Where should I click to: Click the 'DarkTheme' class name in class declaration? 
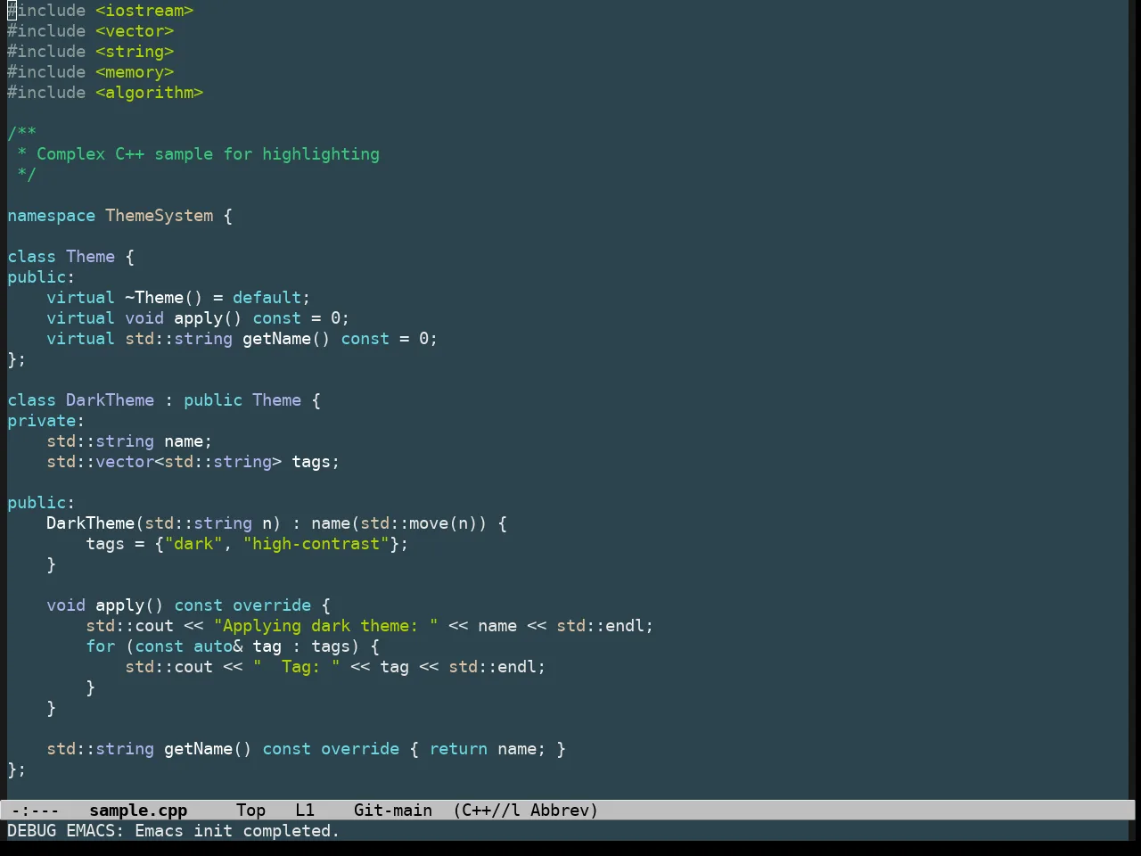(110, 400)
